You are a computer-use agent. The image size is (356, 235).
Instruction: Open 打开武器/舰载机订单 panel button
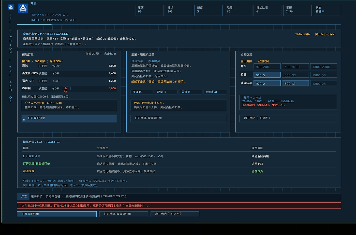(178, 118)
